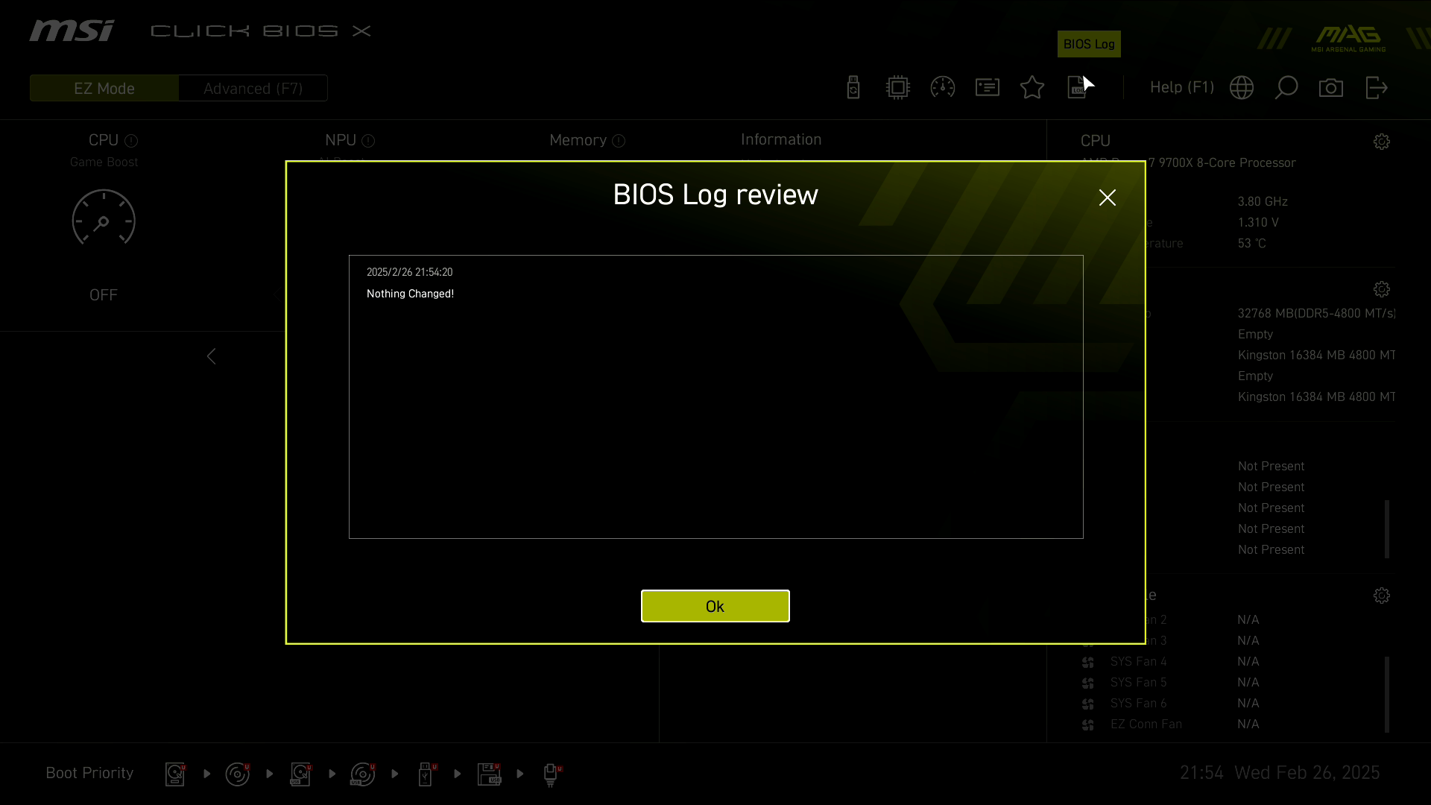Open the language globe icon

pos(1241,87)
